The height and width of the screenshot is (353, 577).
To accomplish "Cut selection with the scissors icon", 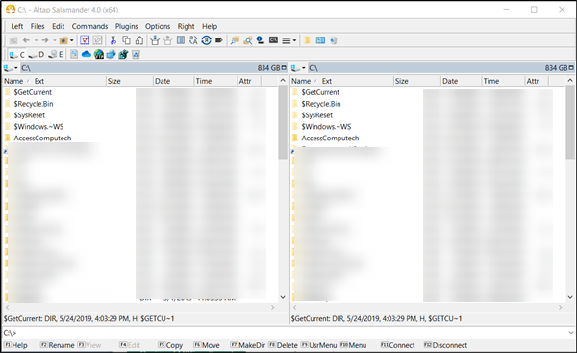I will coord(113,40).
